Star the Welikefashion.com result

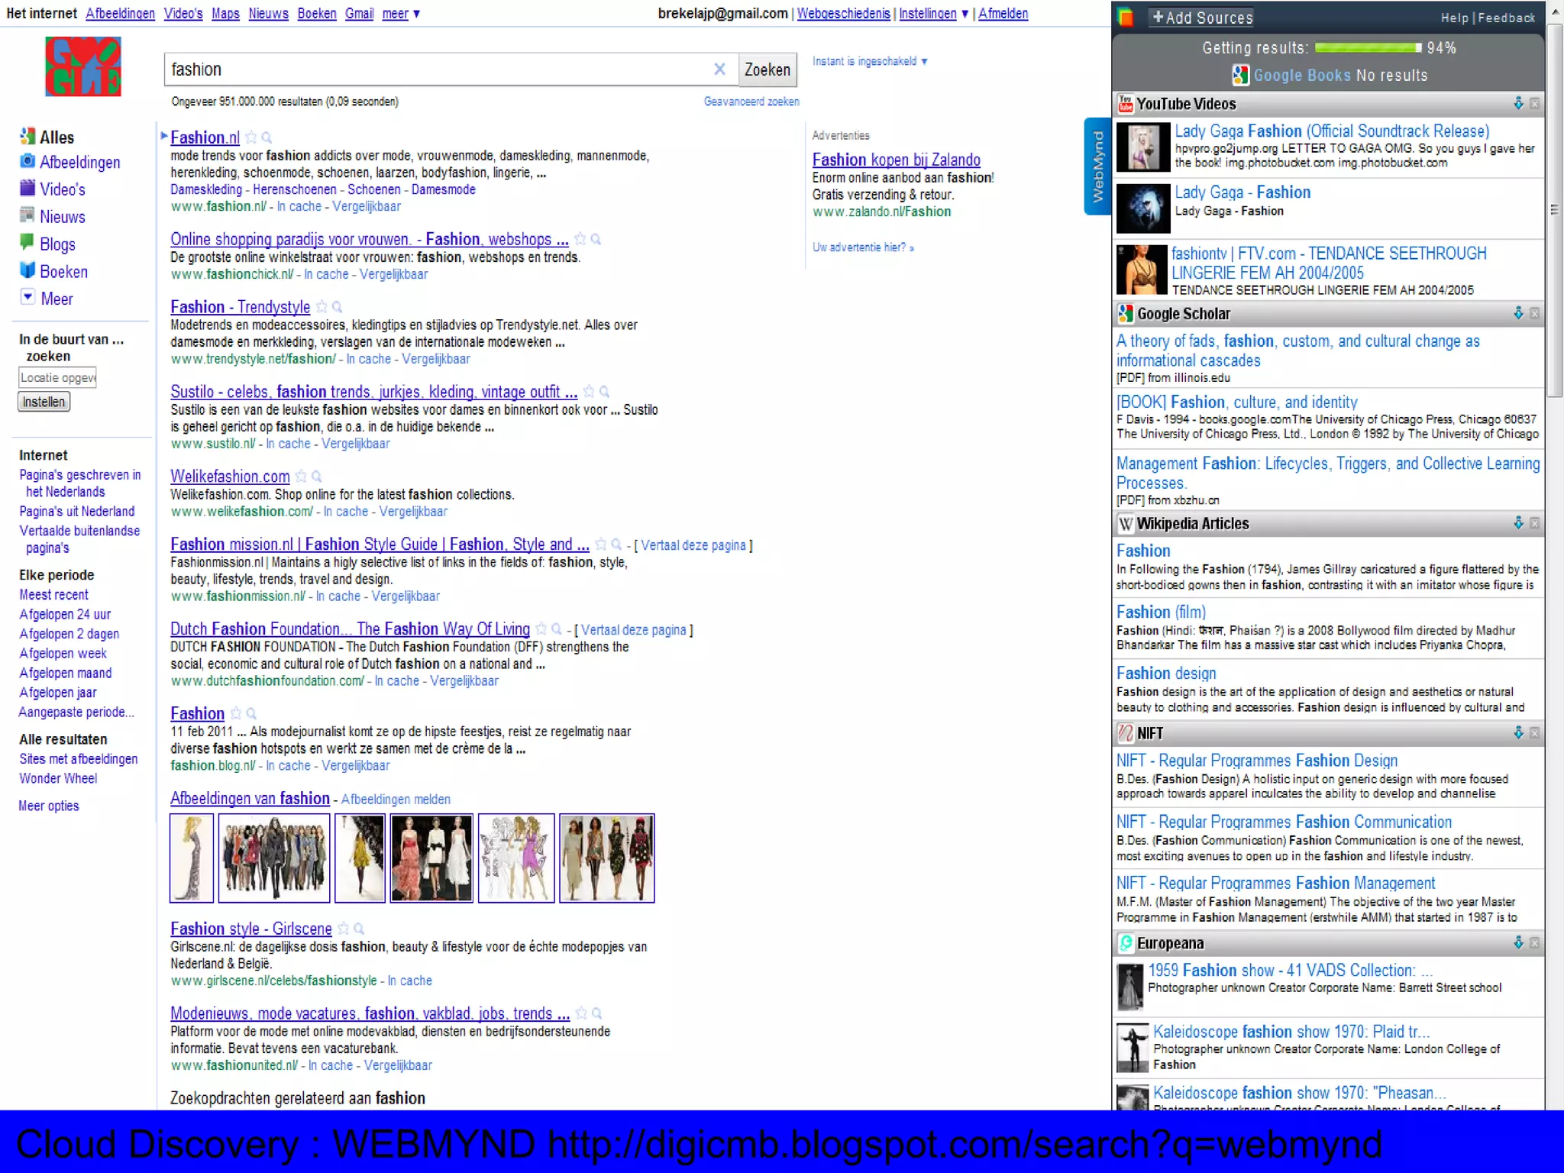coord(301,477)
